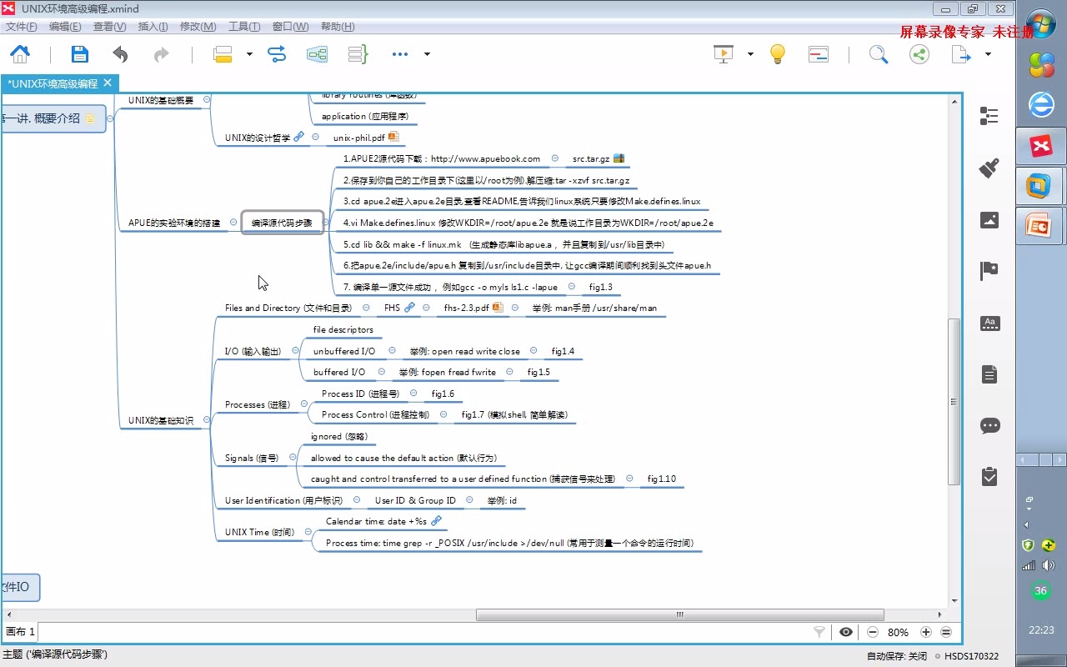1067x667 pixels.
Task: Zoom in with the plus button
Action: pyautogui.click(x=925, y=632)
